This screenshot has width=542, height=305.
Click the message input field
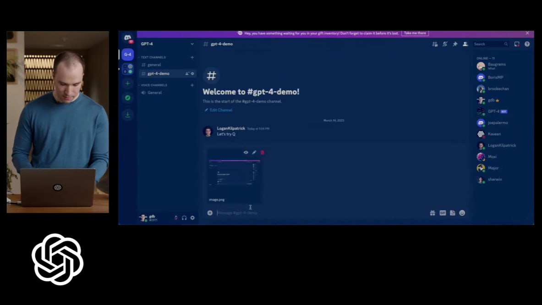[316, 213]
